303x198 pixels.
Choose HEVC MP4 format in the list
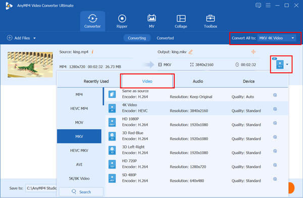tap(79, 108)
